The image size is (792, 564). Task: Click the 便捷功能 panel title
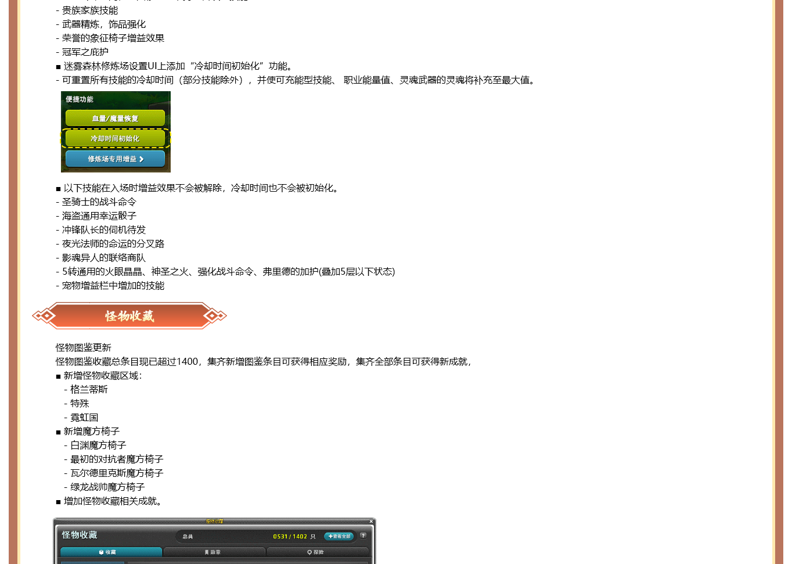click(80, 99)
